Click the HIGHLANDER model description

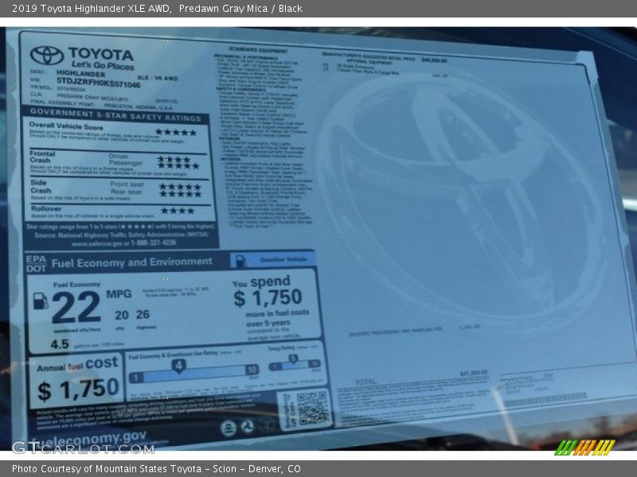click(x=80, y=73)
